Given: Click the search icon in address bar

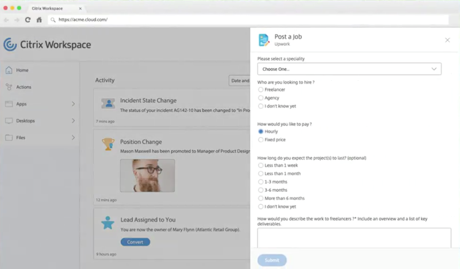Looking at the screenshot, I should [x=53, y=20].
